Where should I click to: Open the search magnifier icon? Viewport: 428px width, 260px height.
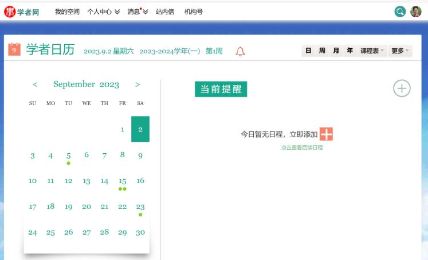tap(400, 11)
